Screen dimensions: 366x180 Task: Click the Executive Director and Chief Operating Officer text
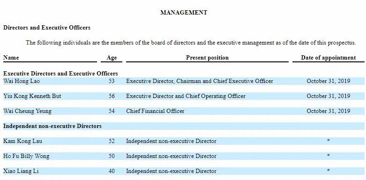[x=186, y=96]
